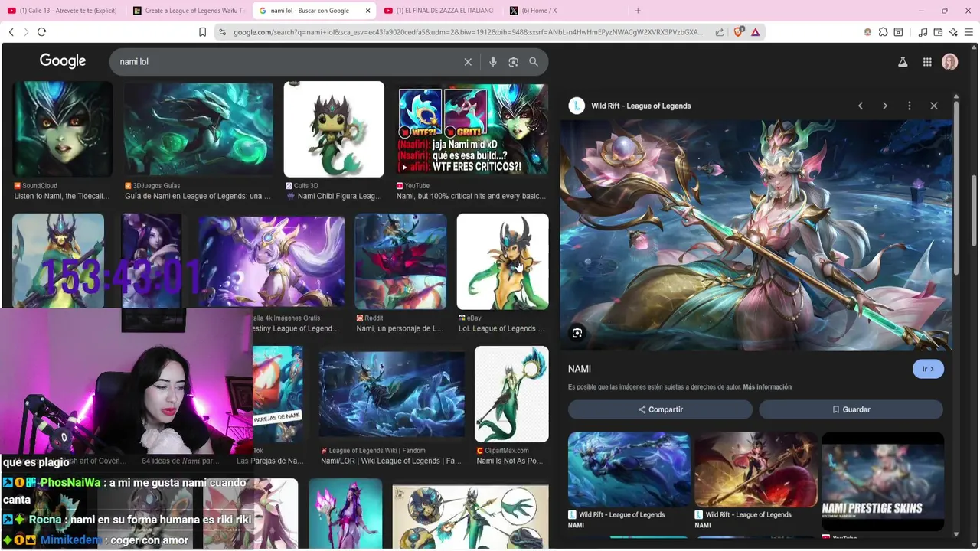The height and width of the screenshot is (551, 980).
Task: Open Cults 3D Nami Chibi figure image
Action: click(334, 129)
